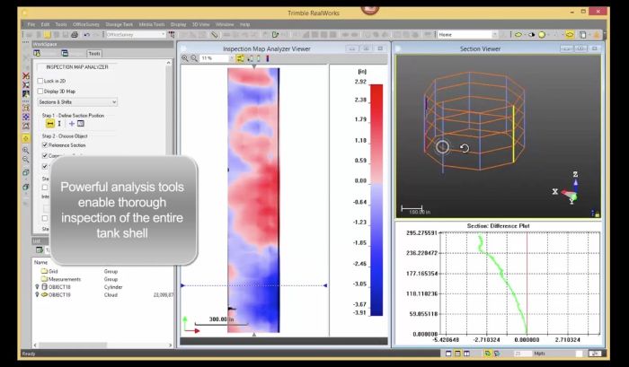Switch to the Tools tab in WorkSpace
This screenshot has height=367, width=629.
point(93,53)
